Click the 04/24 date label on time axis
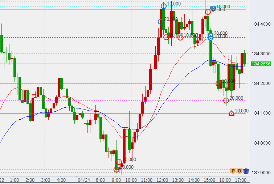 coord(83,179)
